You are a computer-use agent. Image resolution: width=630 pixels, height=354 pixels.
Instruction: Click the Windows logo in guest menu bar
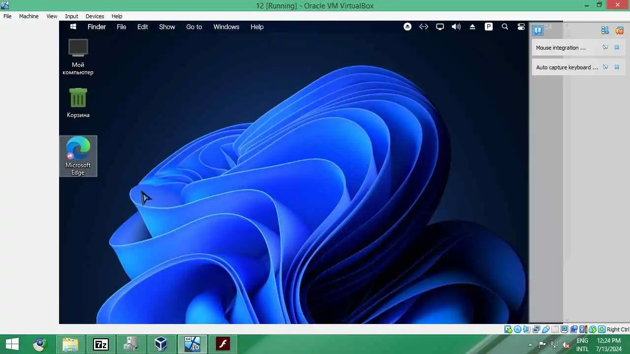tap(73, 27)
